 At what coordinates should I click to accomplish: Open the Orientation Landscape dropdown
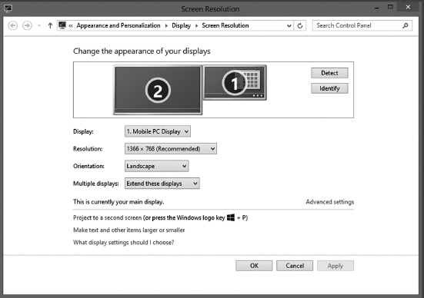(156, 166)
